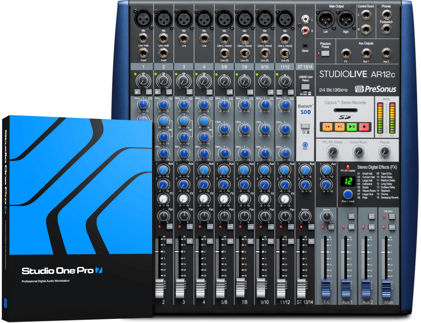Enable 48V Phantom Power

pos(326,53)
